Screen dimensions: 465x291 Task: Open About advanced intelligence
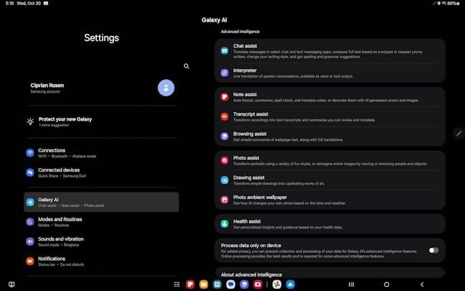pos(330,274)
